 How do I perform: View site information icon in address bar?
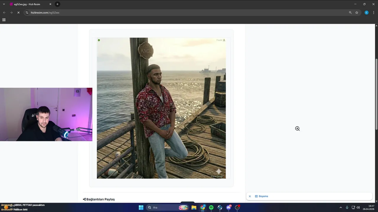[27, 13]
